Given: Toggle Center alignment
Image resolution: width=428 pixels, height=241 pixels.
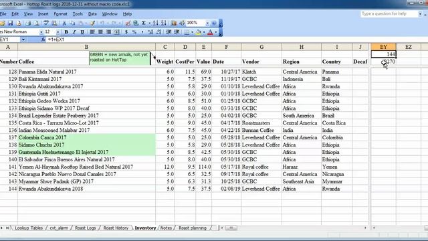Looking at the screenshot, I should pos(100,32).
